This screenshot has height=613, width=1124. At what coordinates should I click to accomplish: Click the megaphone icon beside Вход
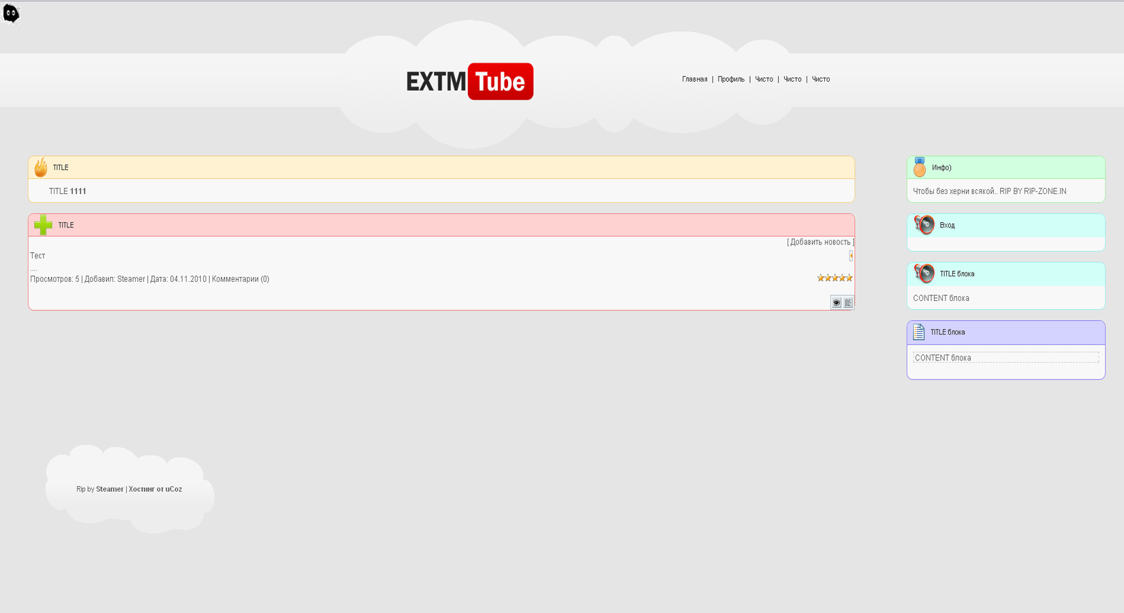pos(924,225)
